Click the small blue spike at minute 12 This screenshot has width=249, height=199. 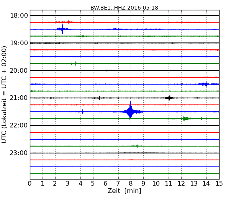click(x=182, y=84)
